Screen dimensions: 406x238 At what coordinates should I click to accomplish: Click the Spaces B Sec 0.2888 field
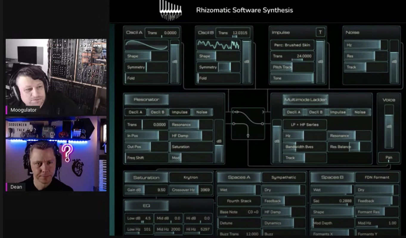(332, 201)
